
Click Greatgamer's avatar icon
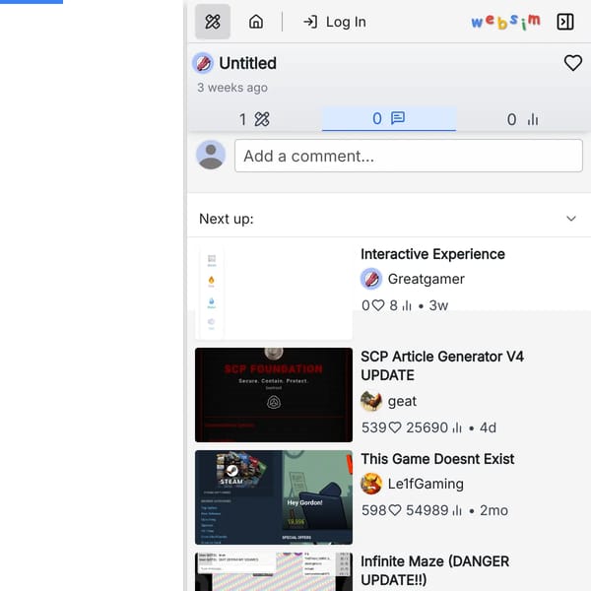pyautogui.click(x=371, y=279)
